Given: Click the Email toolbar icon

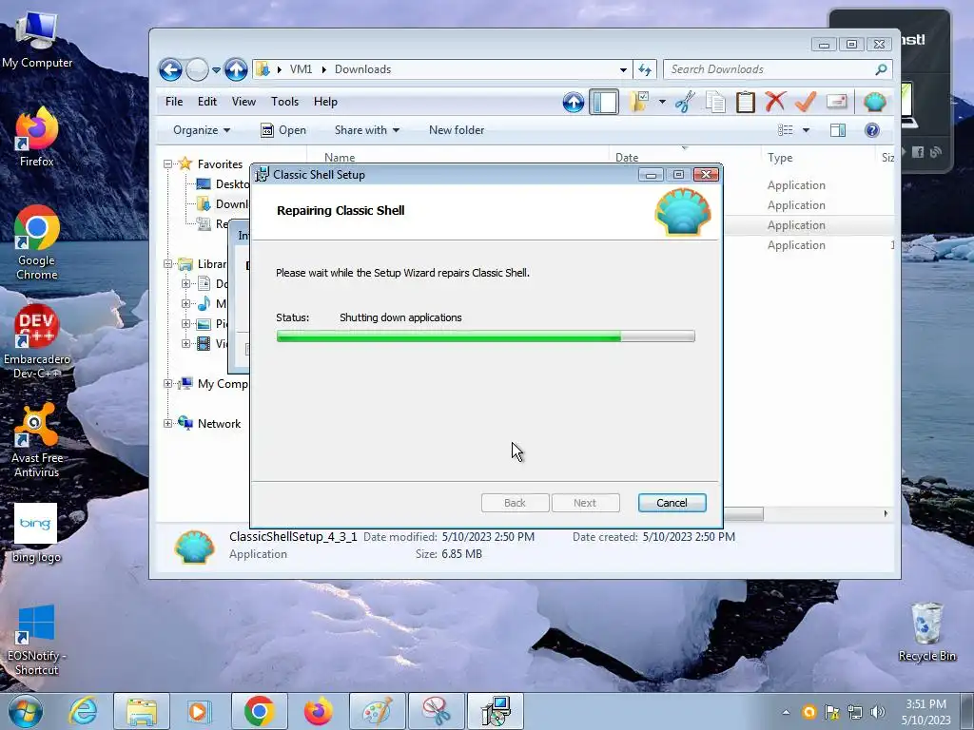Looking at the screenshot, I should click(x=837, y=101).
